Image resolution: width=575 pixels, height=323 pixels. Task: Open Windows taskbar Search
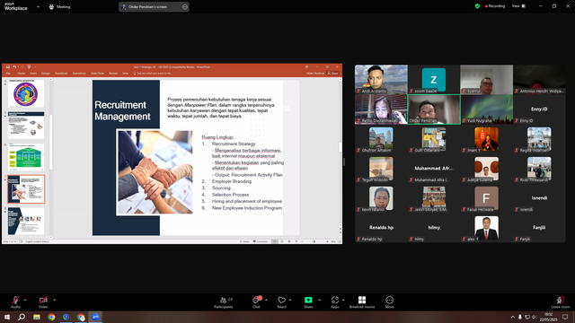click(22, 317)
